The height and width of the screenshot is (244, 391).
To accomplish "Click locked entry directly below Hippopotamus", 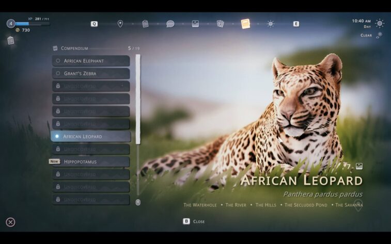I will (91, 174).
